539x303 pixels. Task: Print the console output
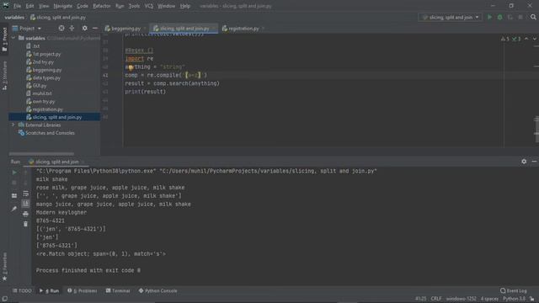point(26,214)
